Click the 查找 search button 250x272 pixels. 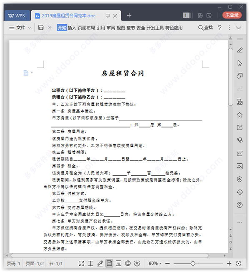pos(205,27)
